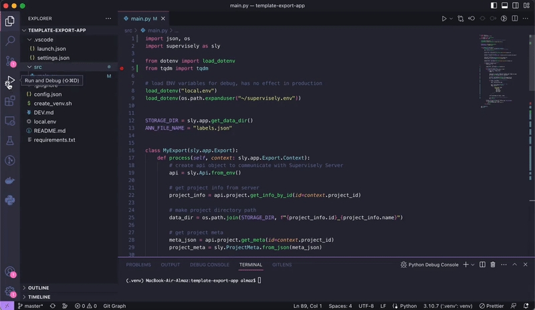Click the compare changes icon in editor toolbar
This screenshot has width=535, height=310.
click(461, 19)
